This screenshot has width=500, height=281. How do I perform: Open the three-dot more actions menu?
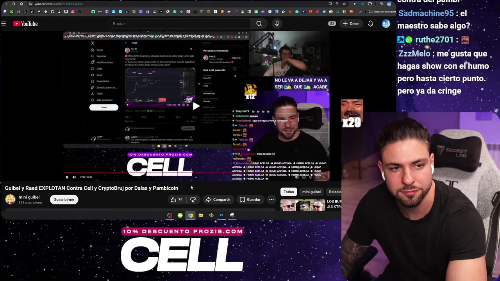271,199
